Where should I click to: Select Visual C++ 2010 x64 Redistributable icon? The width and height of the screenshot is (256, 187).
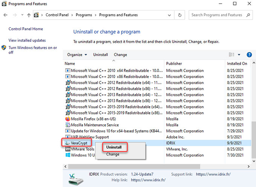pyautogui.click(x=68, y=71)
